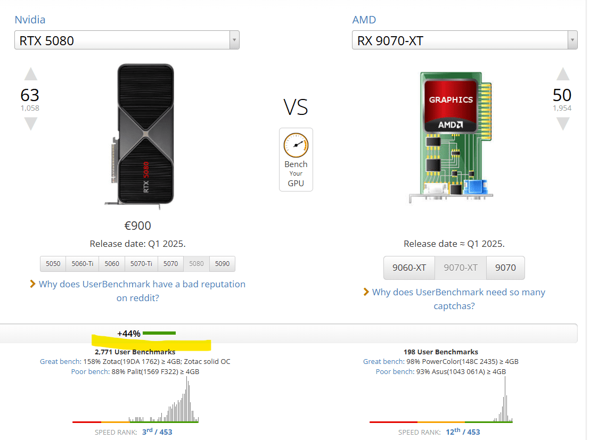This screenshot has height=440, width=590.
Task: Click the Nvidia Great bench link
Action: 61,361
